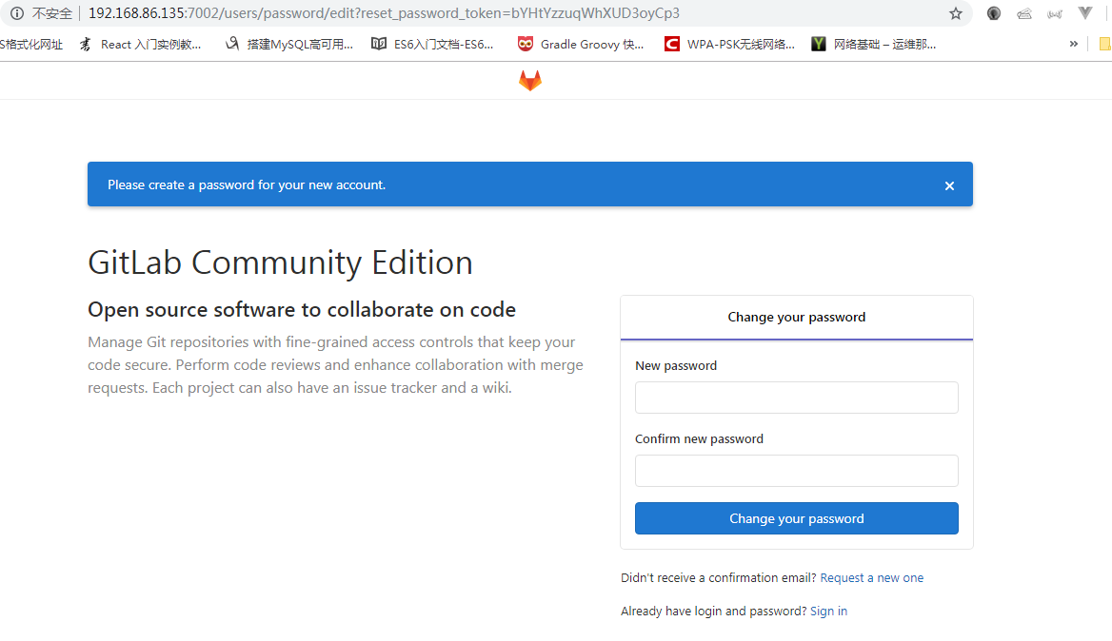Image resolution: width=1112 pixels, height=641 pixels.
Task: Focus the New password field
Action: click(x=796, y=397)
